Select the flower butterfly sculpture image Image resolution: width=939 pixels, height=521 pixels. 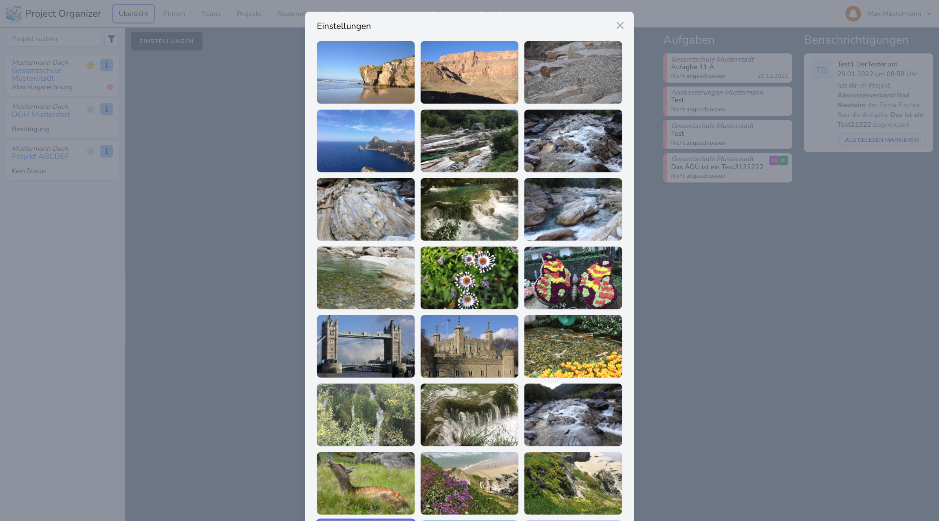[x=573, y=278]
